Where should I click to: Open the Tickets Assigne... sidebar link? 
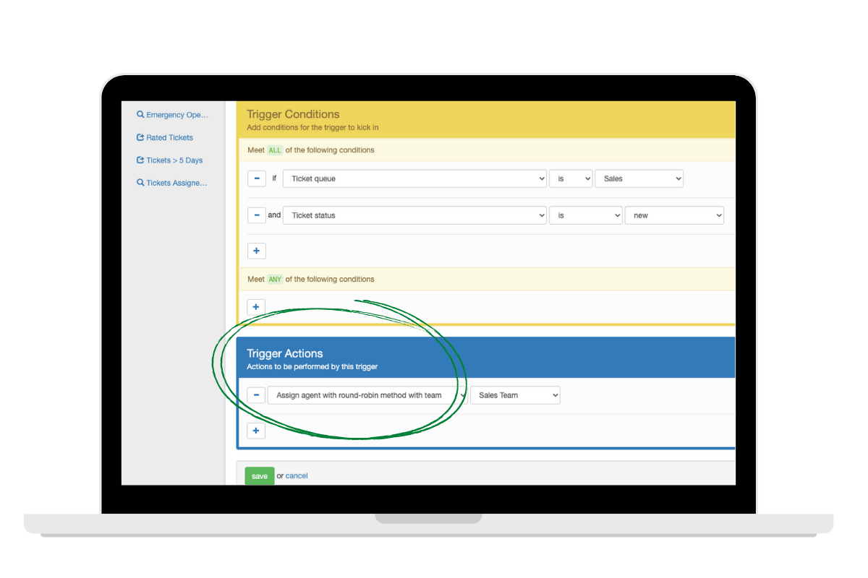tap(176, 183)
